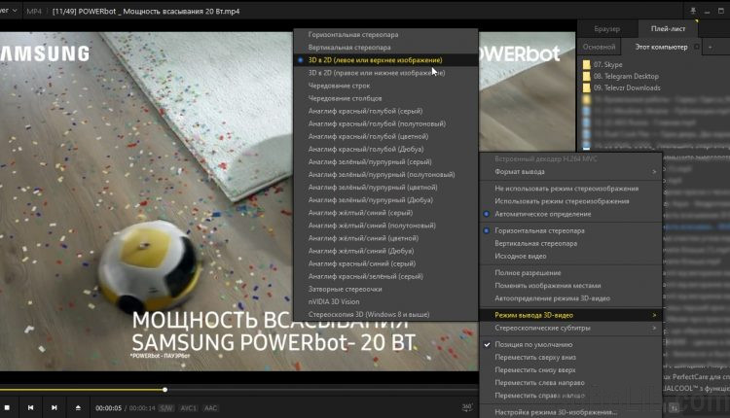Expand Режим вывода 3D-видео submenu

[x=570, y=315]
